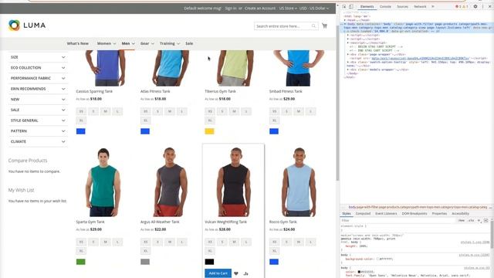Open the Men menu
This screenshot has height=278, width=494.
(x=128, y=43)
